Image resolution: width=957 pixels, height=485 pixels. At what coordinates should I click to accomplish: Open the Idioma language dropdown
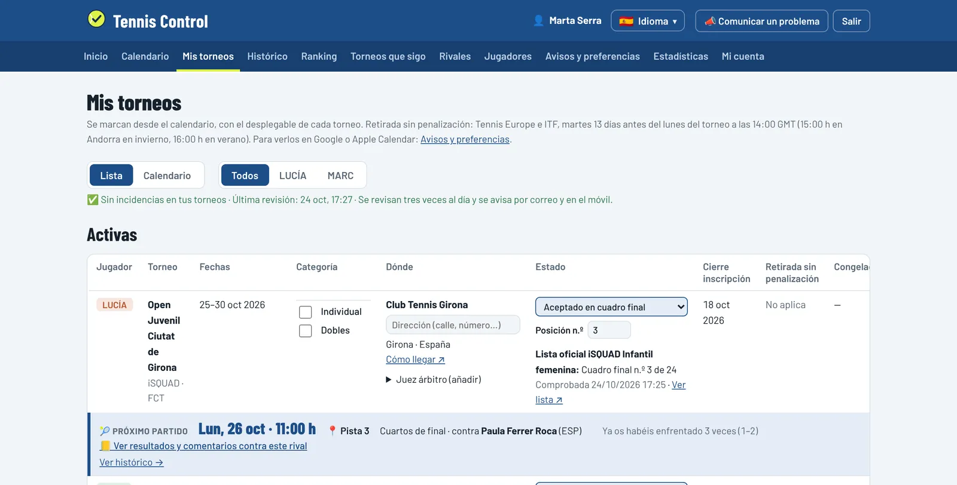648,21
